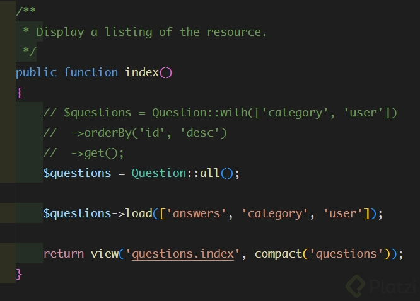Click the function name index
Viewport: 420px width, 301px height.
tap(142, 72)
